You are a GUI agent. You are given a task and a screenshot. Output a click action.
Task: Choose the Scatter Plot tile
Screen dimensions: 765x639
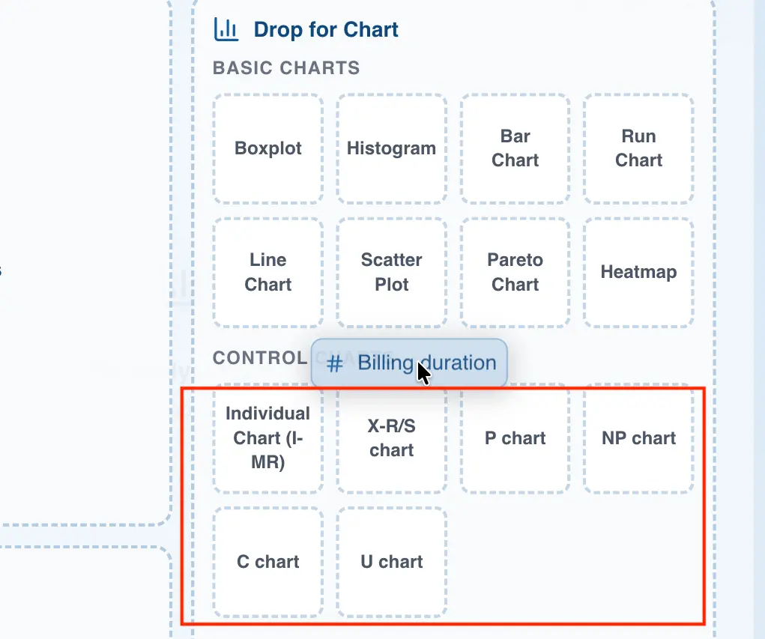[x=391, y=272]
